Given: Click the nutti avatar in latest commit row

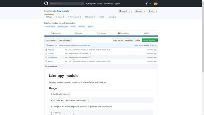Looking at the screenshot, I should click(47, 45).
